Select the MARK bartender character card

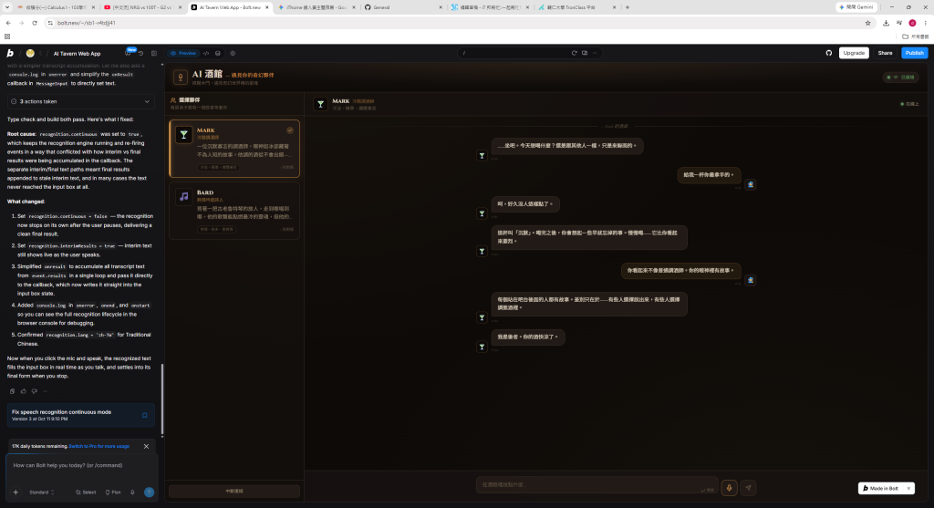pyautogui.click(x=234, y=149)
